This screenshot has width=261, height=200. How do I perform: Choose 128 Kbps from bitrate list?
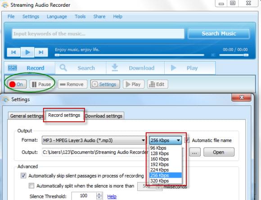[x=166, y=153]
